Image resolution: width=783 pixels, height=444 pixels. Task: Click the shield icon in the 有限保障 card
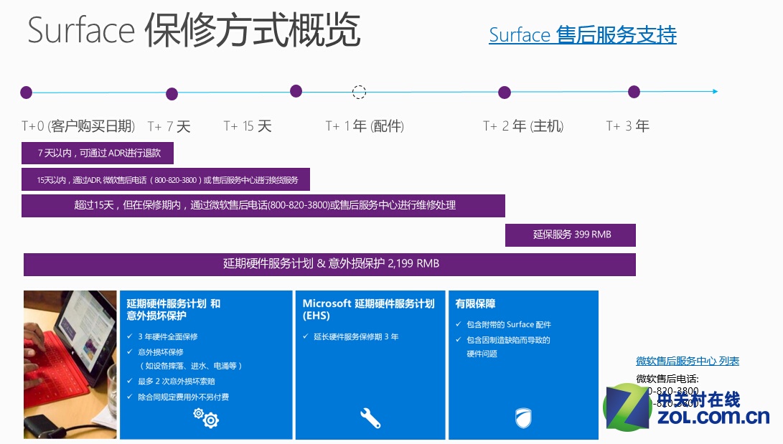pos(523,418)
